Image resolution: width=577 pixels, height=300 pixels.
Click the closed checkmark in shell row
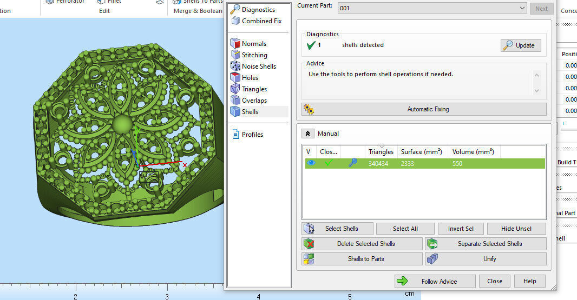pos(328,162)
